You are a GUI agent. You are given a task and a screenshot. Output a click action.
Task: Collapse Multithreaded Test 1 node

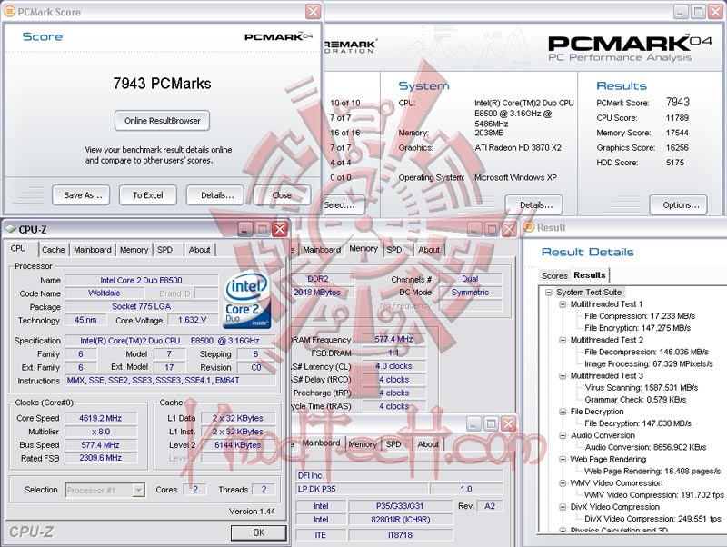tap(563, 304)
